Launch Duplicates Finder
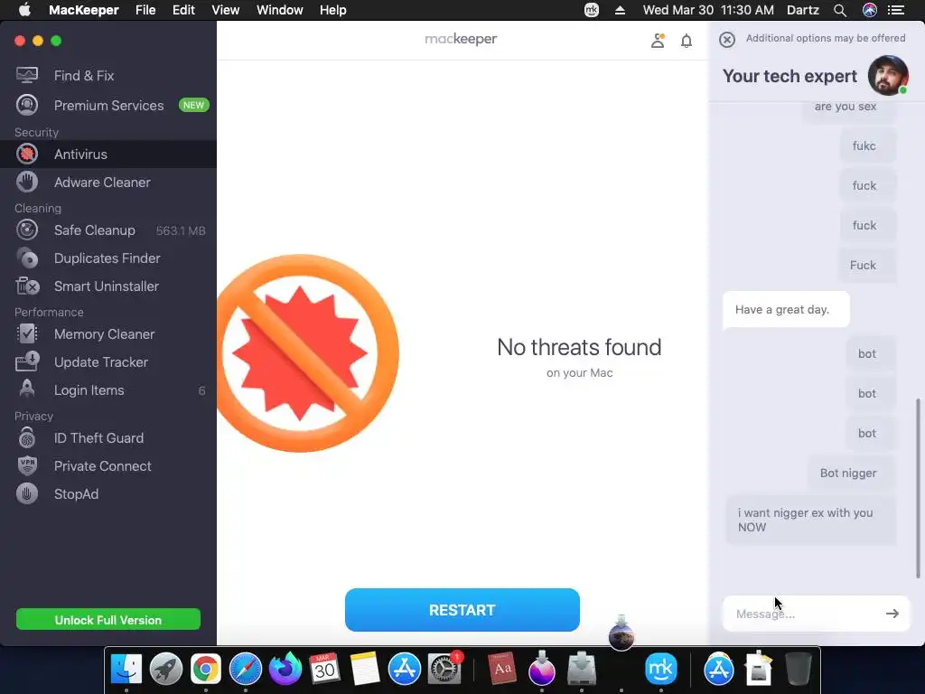This screenshot has height=694, width=925. tap(108, 258)
